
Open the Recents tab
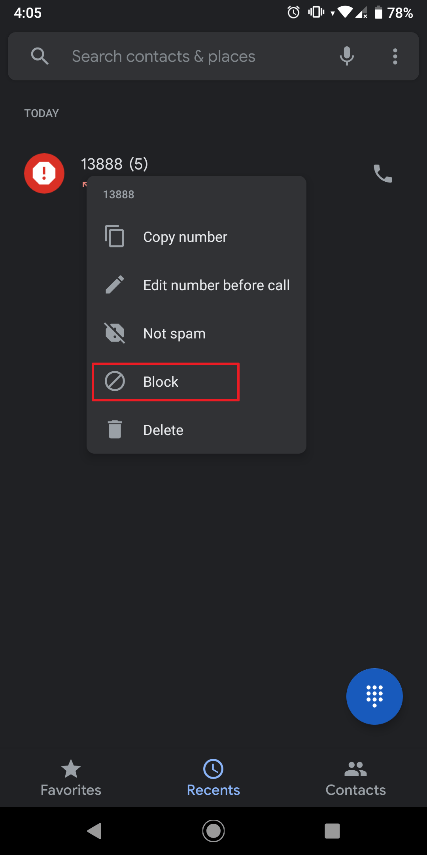[213, 778]
